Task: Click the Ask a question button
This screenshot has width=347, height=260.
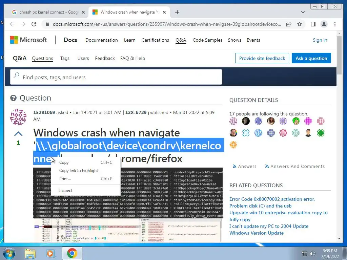Action: click(x=311, y=58)
